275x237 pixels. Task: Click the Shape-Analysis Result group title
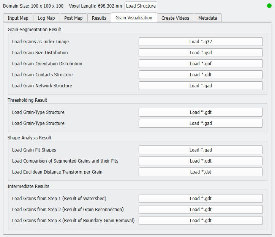(30, 138)
